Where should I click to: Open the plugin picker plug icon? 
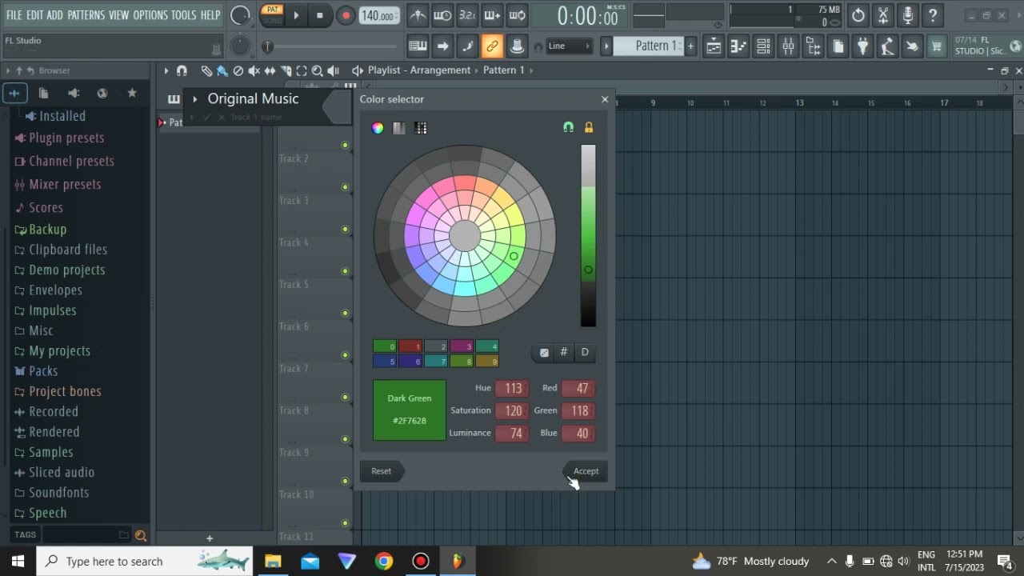(862, 46)
